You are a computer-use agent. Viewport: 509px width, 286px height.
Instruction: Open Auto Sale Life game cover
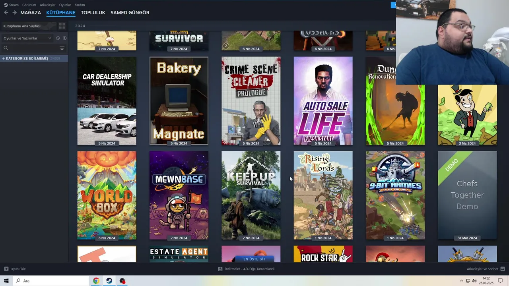click(323, 101)
